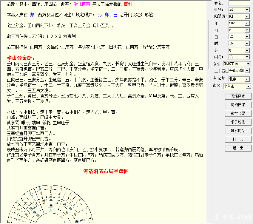Image resolution: width=253 pixels, height=224 pixels.
Task: Click the 命主财神位:正南方 text
Action: 24,47
